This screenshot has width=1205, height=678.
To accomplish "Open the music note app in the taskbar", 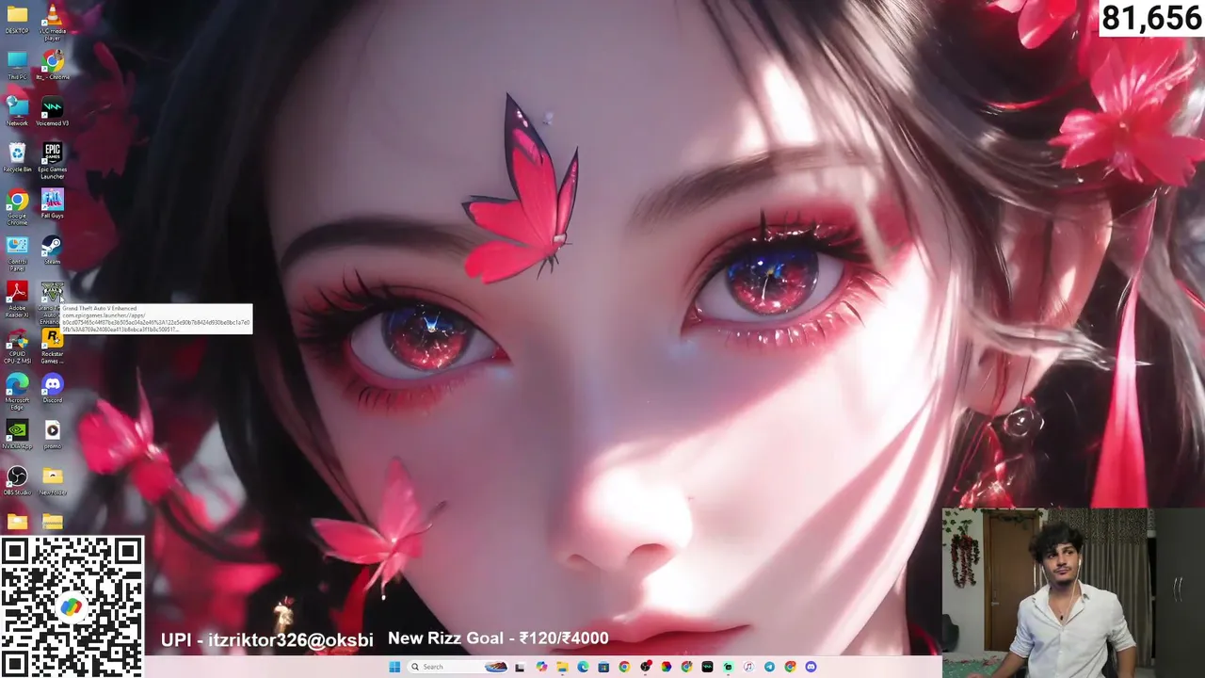I will tap(748, 667).
